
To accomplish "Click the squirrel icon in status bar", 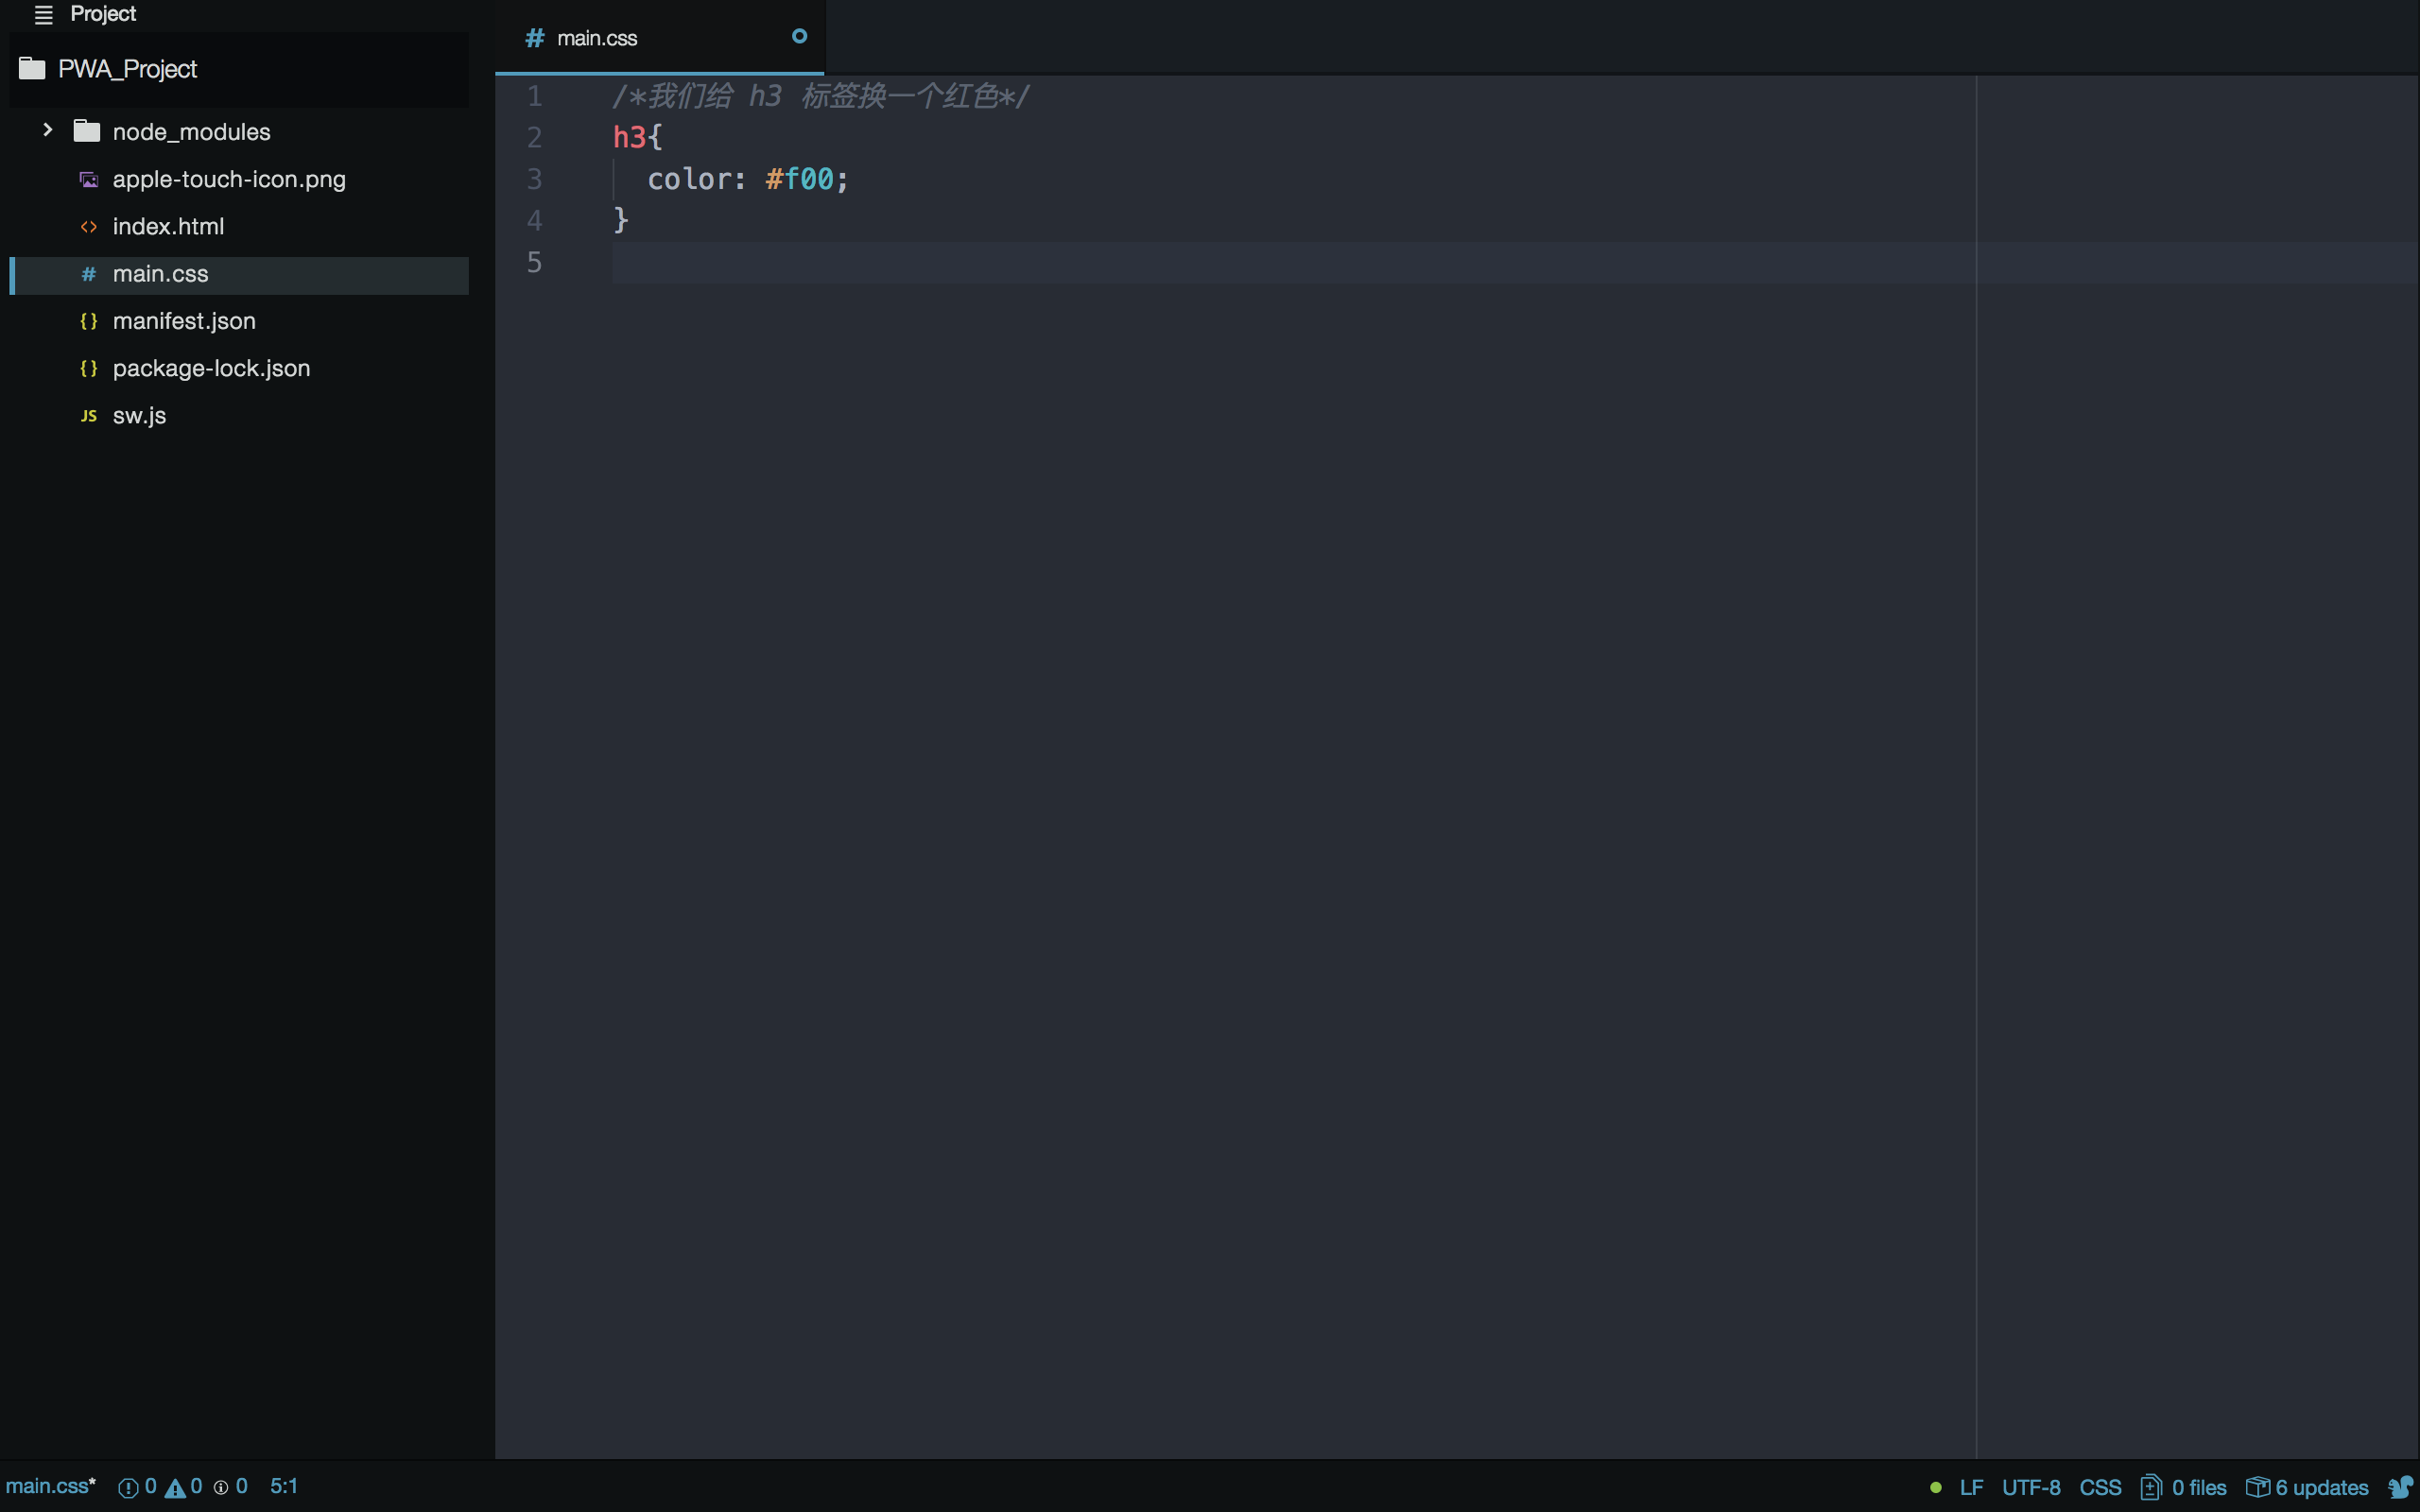I will 2401,1487.
